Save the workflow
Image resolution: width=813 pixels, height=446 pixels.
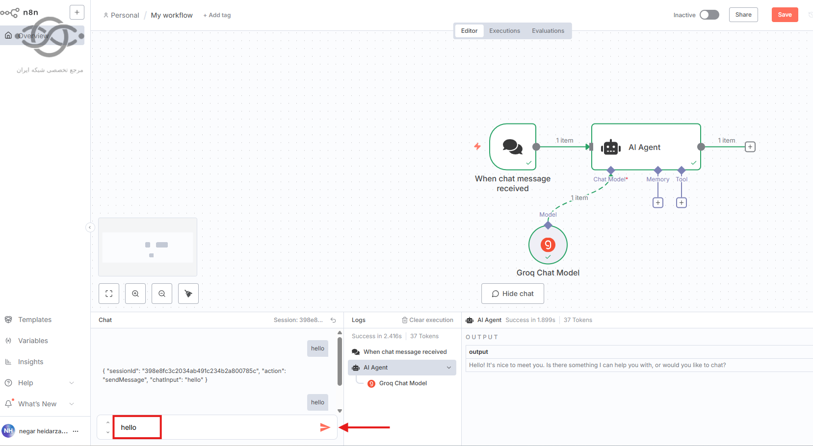[785, 15]
